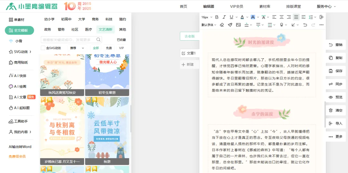Expand the underline style dropdown arrow
This screenshot has width=348, height=173.
tap(237, 17)
